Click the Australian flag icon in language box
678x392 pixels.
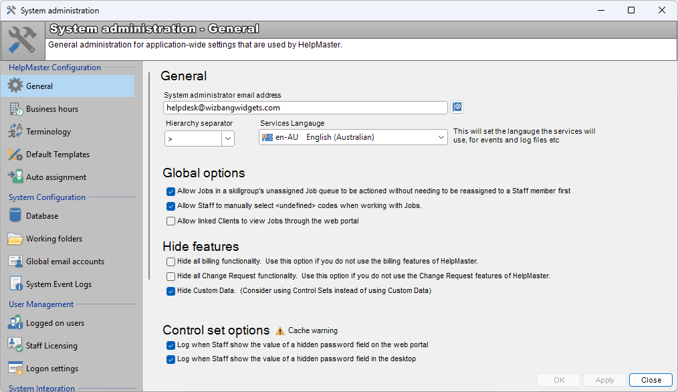click(267, 137)
